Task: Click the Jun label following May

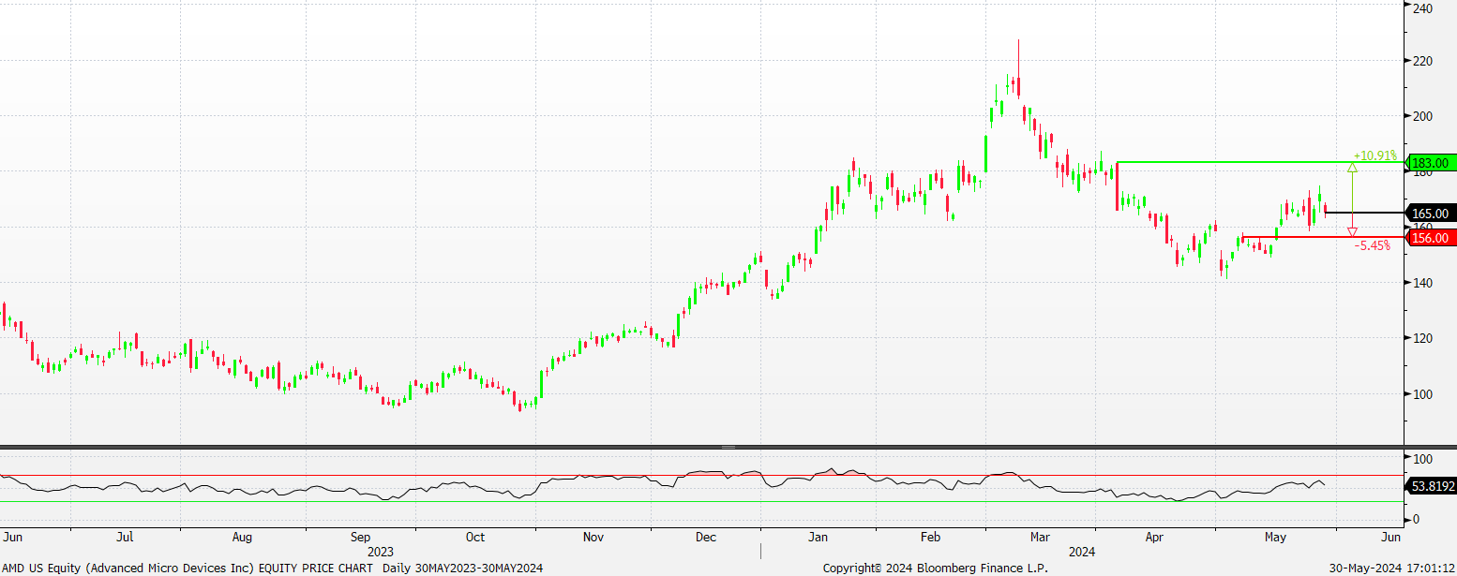Action: 1391,538
